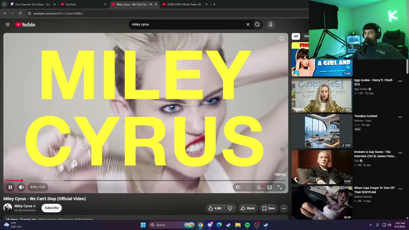Switch to the KUNG FURY Official Trailer tab
The width and height of the screenshot is (409, 230).
[185, 4]
